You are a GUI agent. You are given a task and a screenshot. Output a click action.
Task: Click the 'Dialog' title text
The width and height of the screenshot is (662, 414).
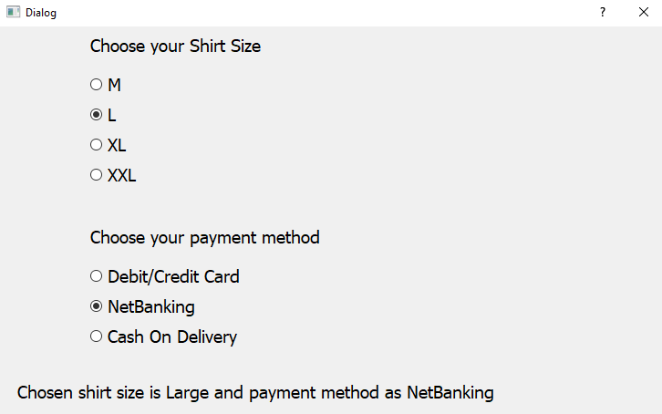tap(41, 13)
